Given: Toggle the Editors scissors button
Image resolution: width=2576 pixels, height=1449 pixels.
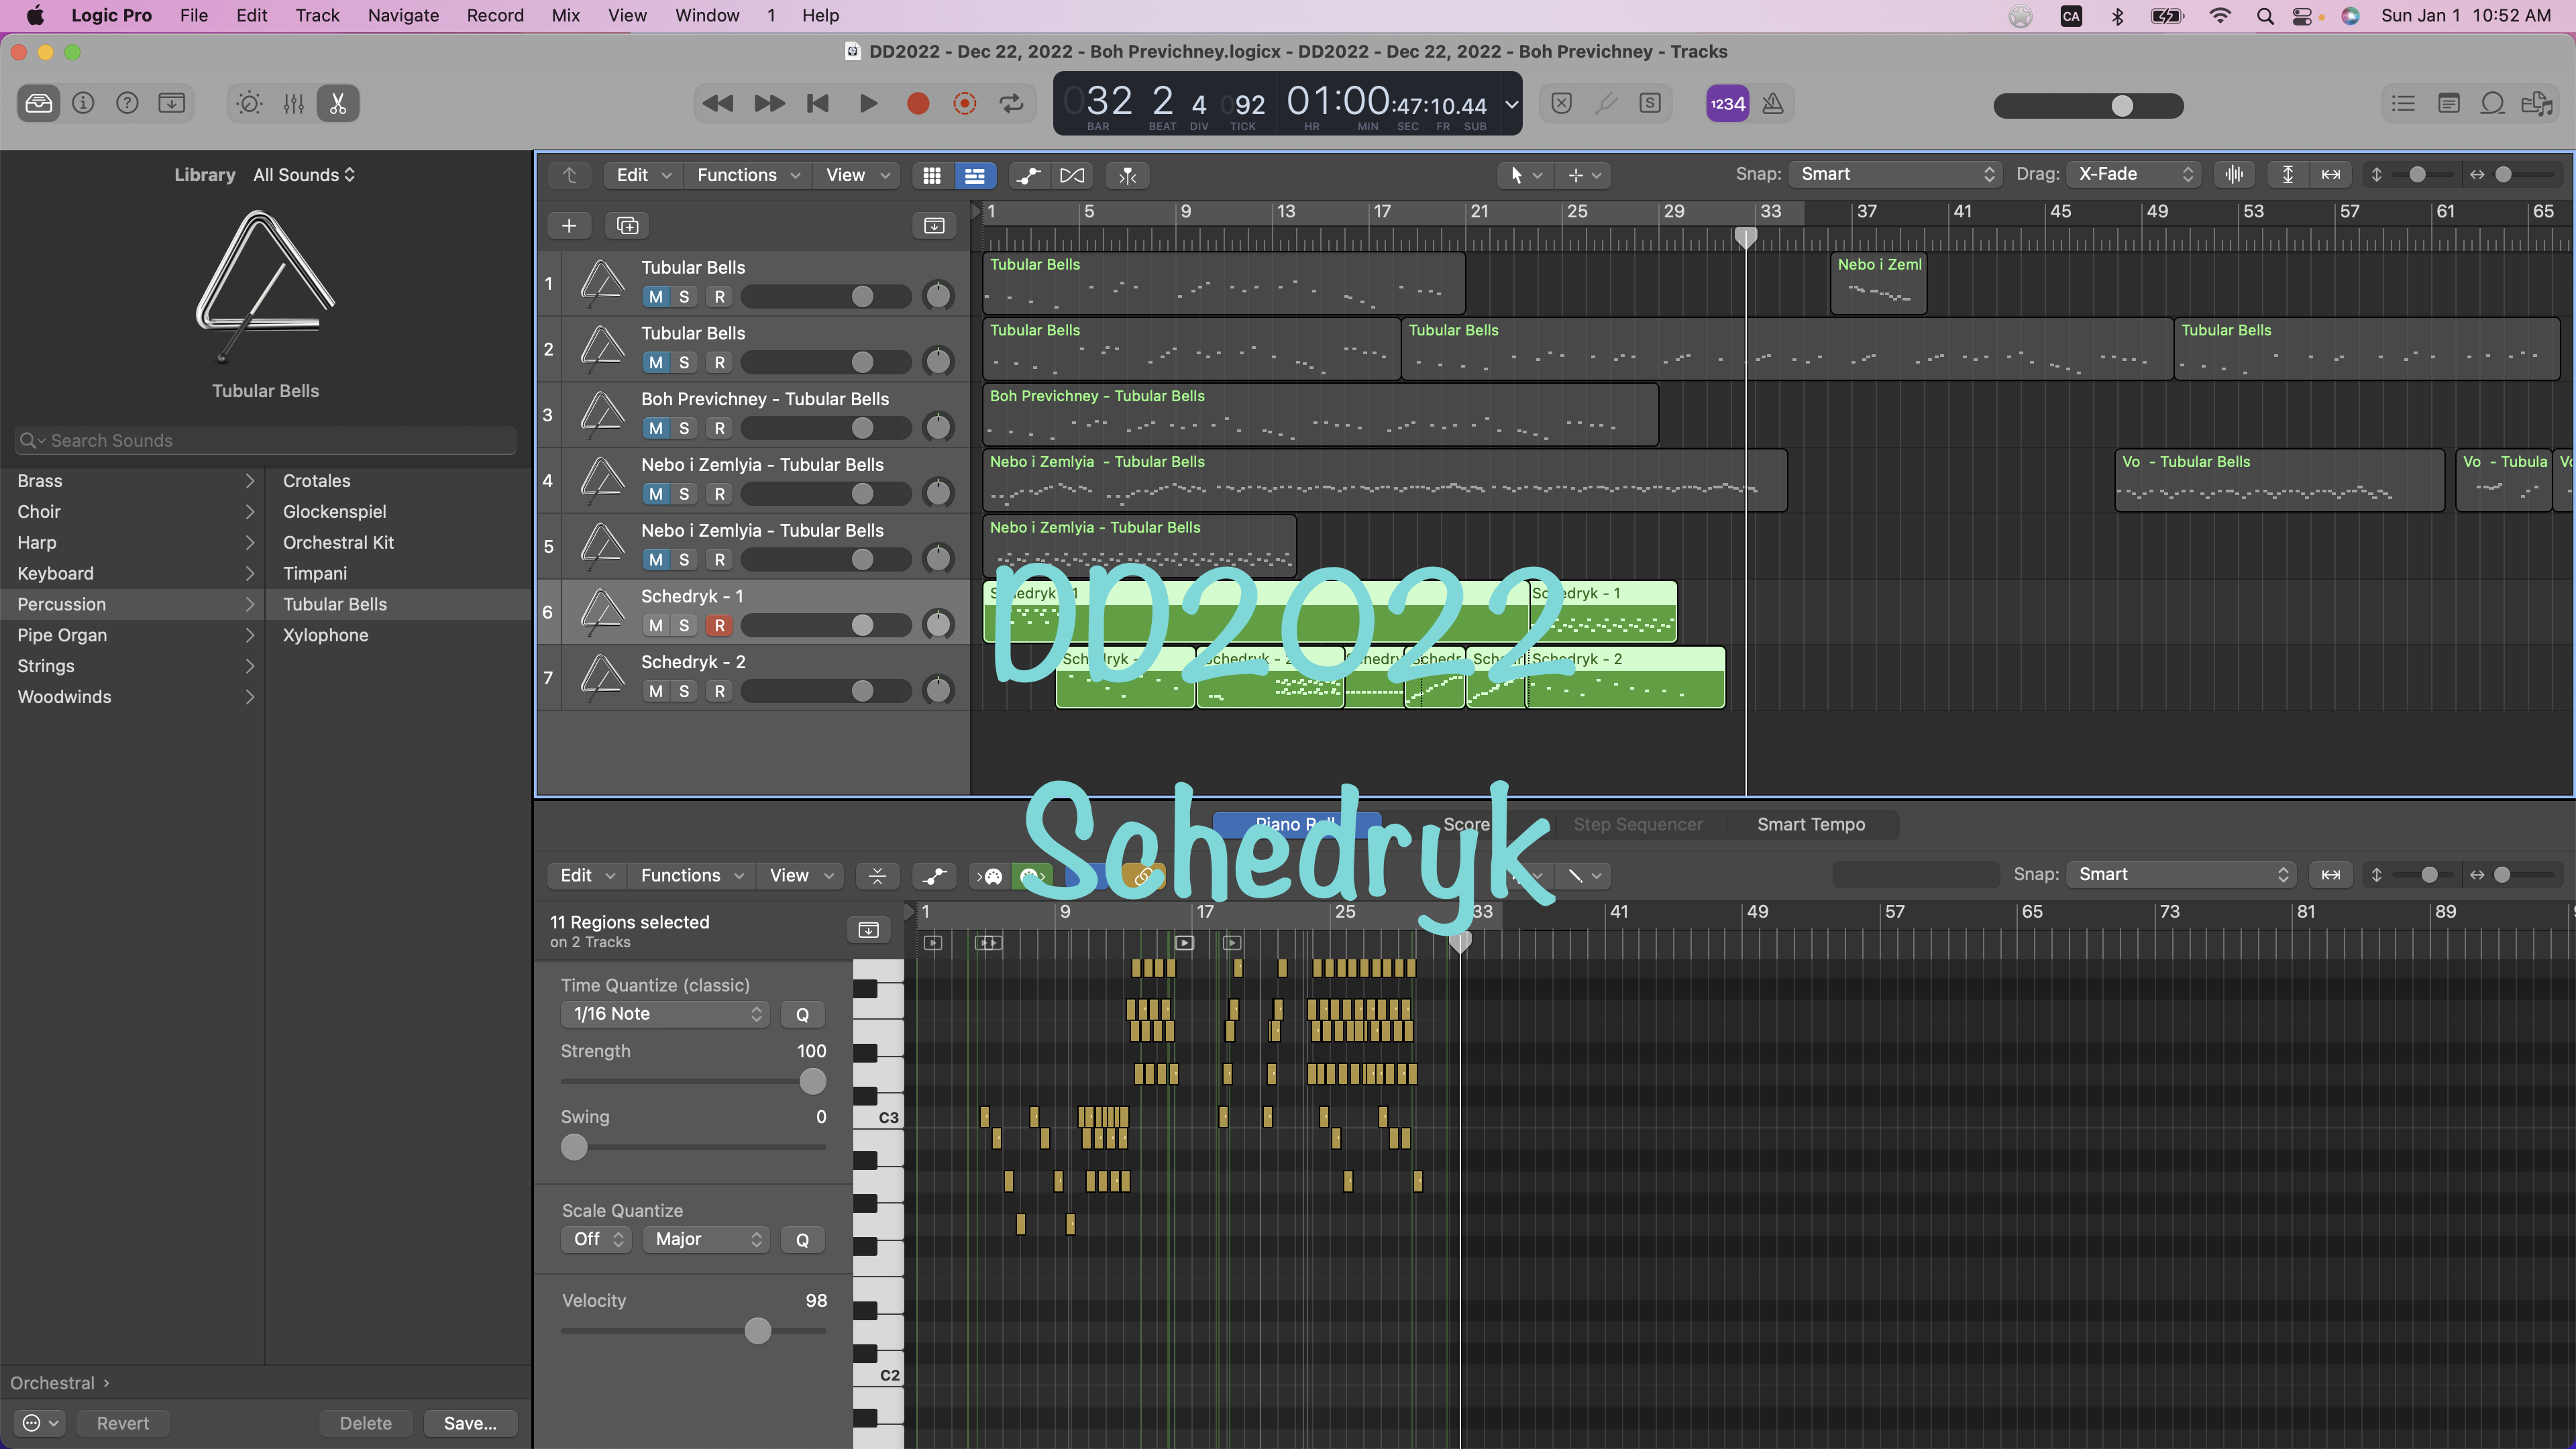Looking at the screenshot, I should [x=338, y=103].
